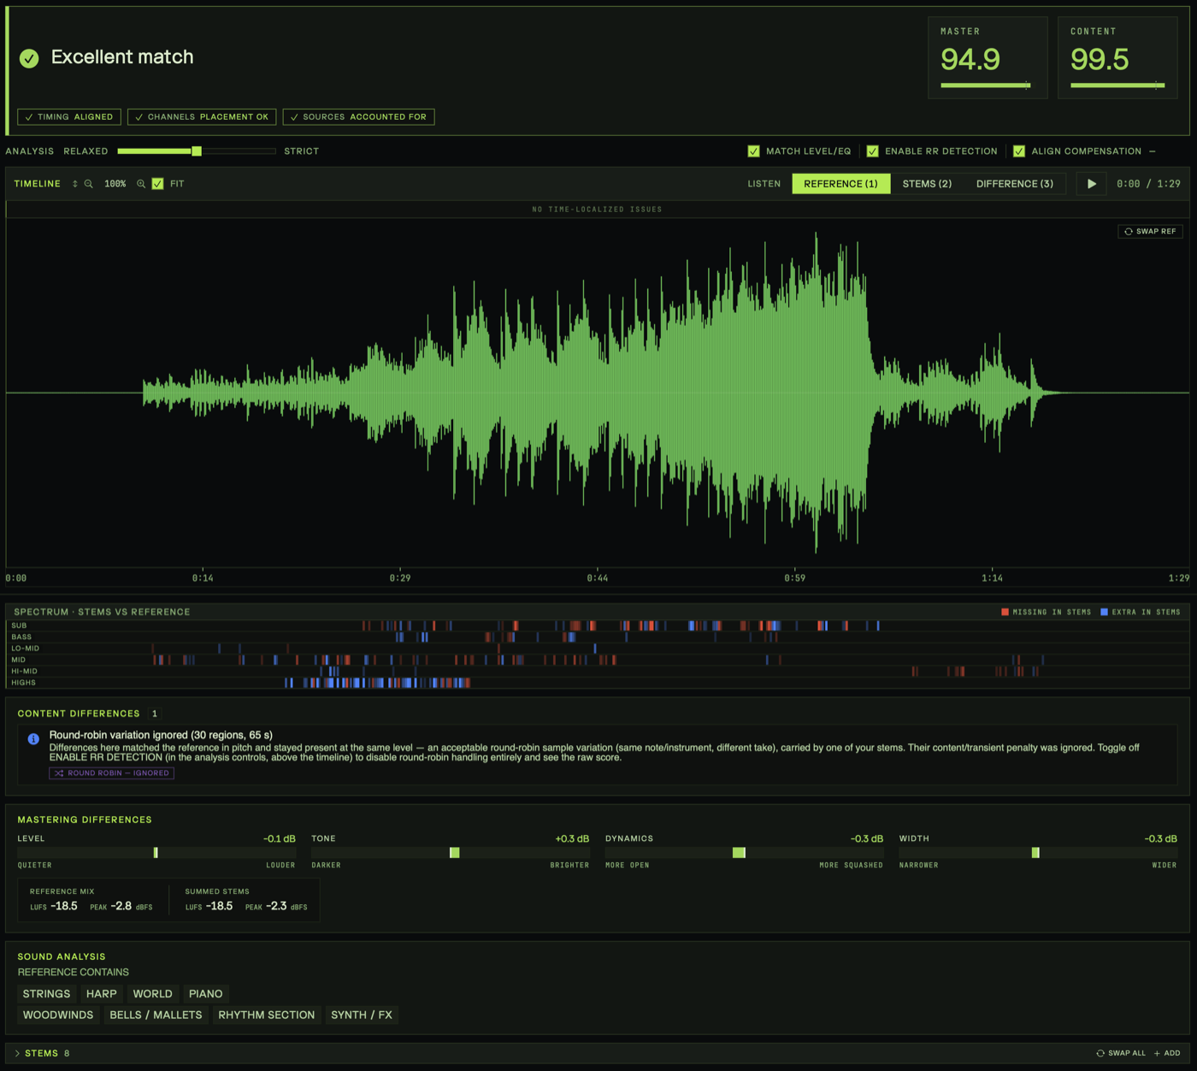
Task: Click the Woodwinds instrument tag
Action: [58, 1015]
